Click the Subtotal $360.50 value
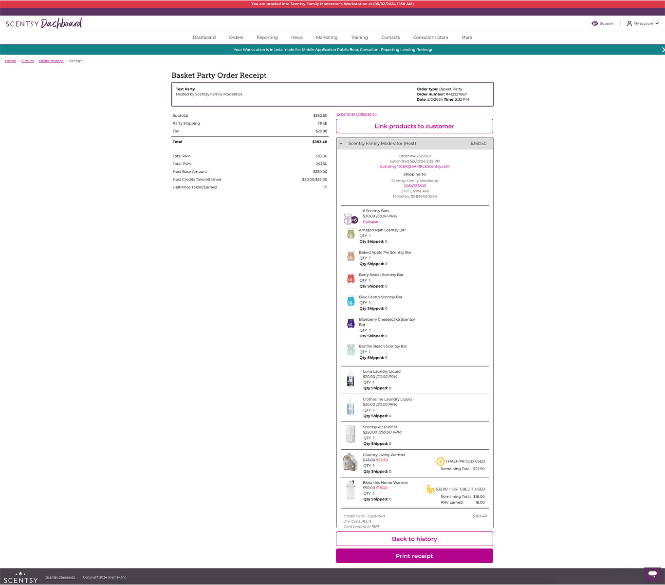The width and height of the screenshot is (665, 585). [x=320, y=116]
